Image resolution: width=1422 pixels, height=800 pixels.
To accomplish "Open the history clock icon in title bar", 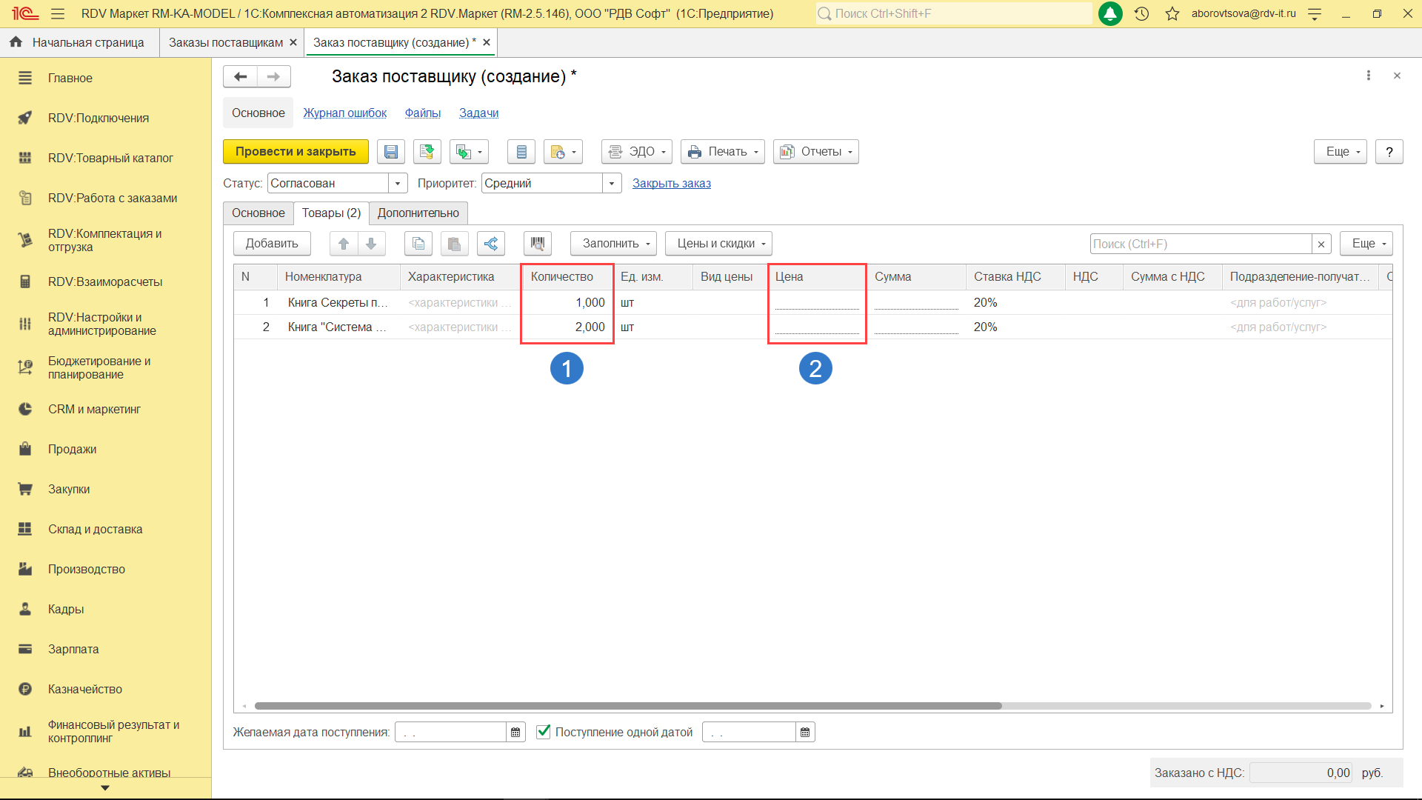I will [x=1141, y=13].
